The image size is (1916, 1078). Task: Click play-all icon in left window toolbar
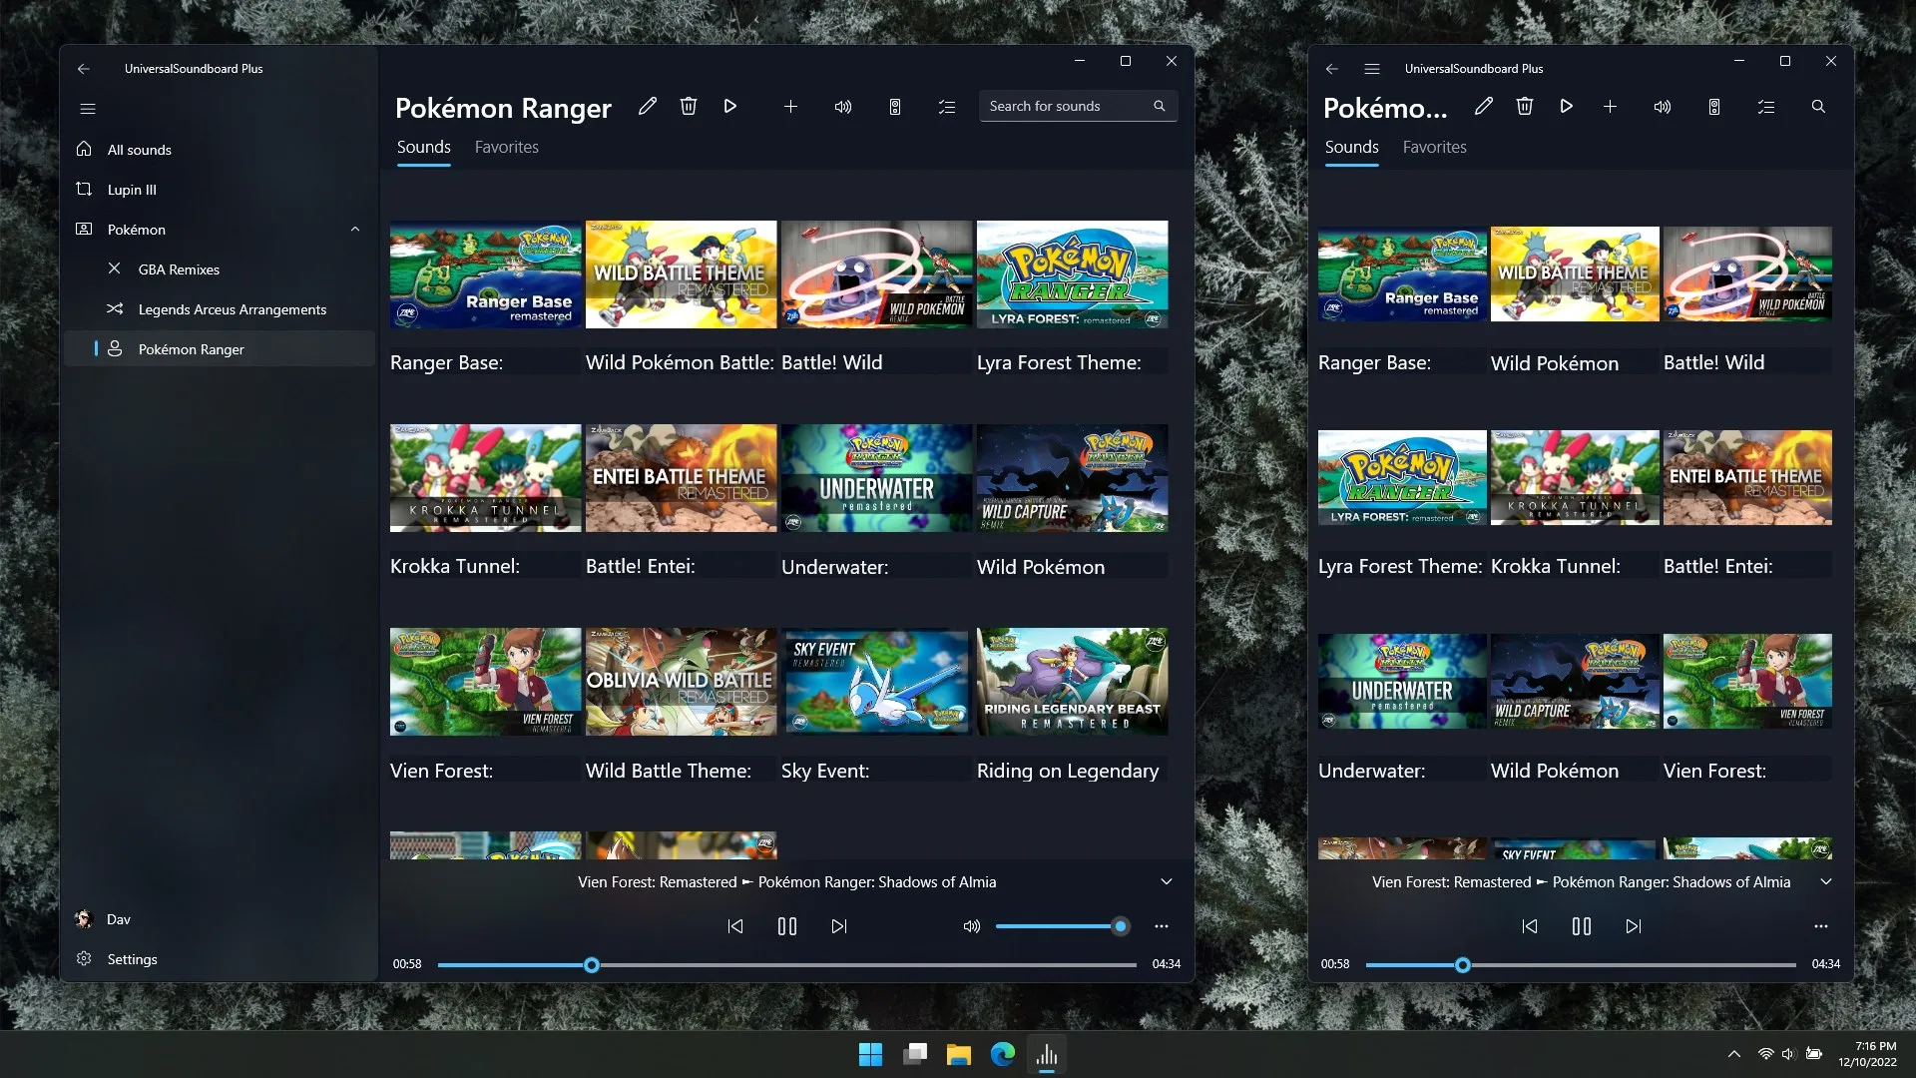point(730,106)
